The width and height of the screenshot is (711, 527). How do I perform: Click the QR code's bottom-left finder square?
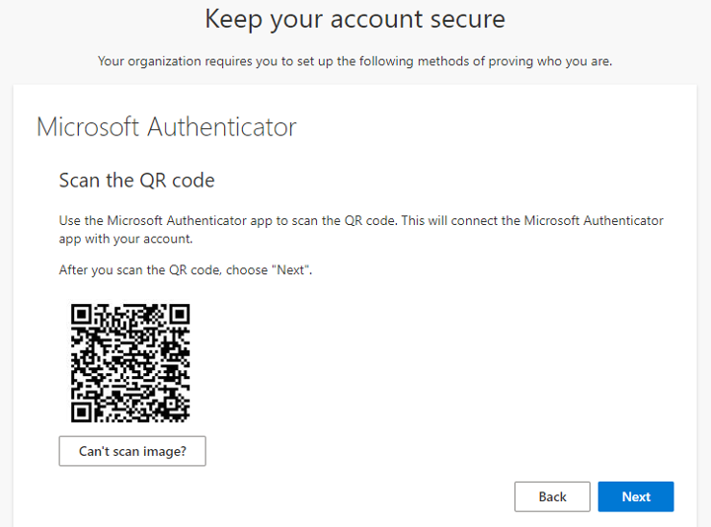coord(82,412)
